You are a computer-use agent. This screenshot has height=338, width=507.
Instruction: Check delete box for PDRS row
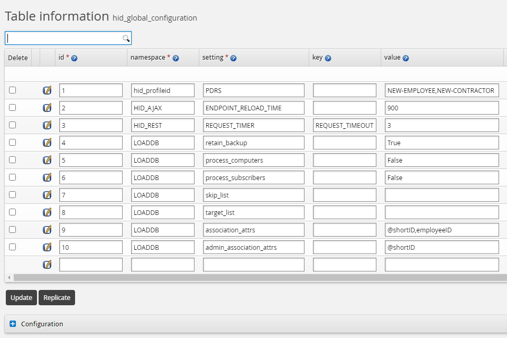coord(13,90)
